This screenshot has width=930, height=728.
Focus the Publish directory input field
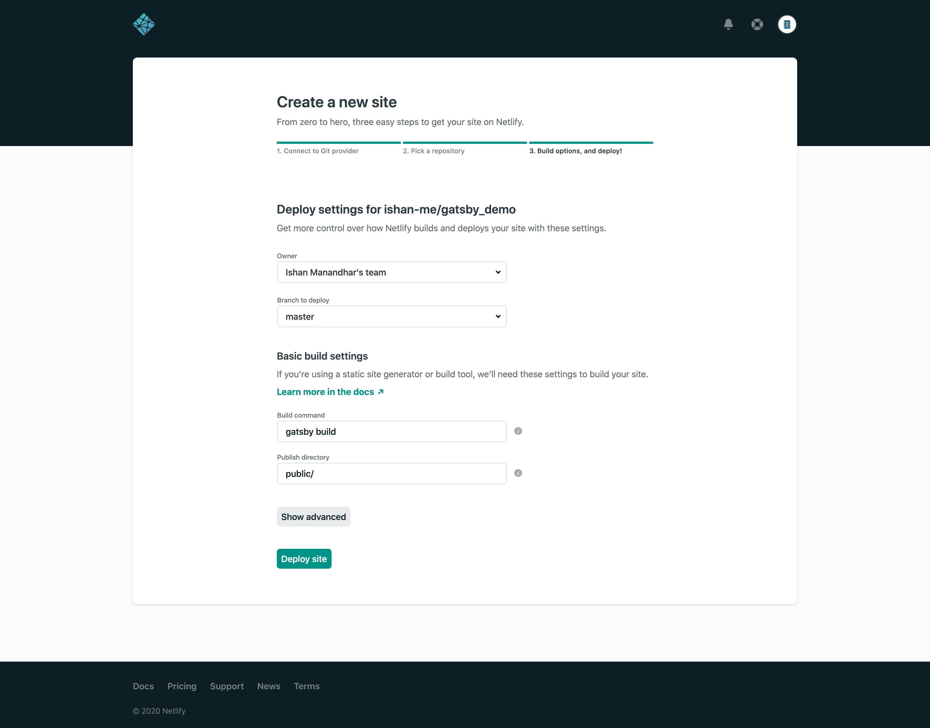click(391, 474)
